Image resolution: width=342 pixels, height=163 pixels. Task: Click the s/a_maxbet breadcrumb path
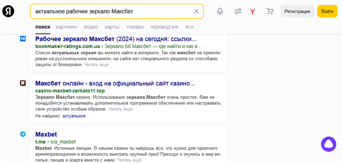(63, 142)
